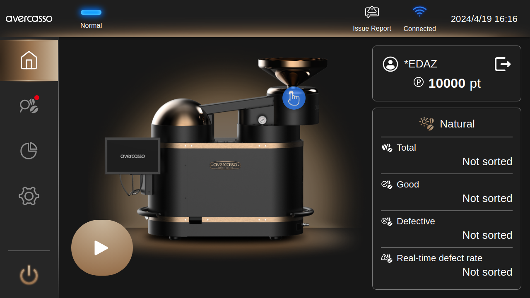This screenshot has width=530, height=298.
Task: Open the pie chart statistics page
Action: (x=29, y=151)
